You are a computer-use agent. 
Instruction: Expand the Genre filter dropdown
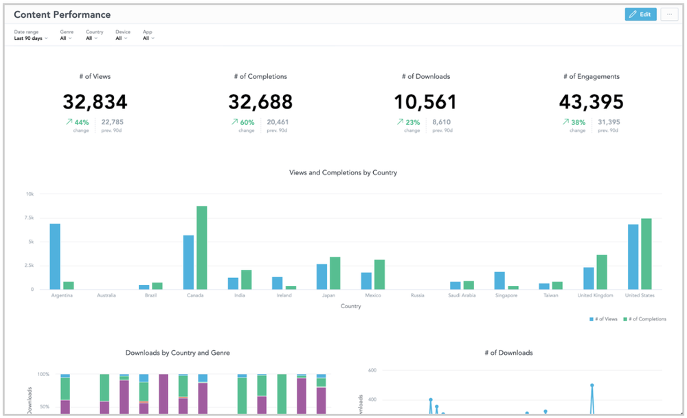pos(66,35)
